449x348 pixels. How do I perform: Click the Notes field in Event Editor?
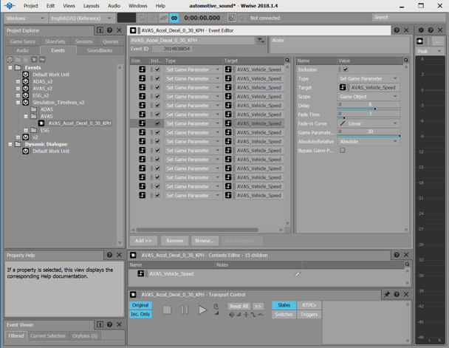[x=340, y=44]
